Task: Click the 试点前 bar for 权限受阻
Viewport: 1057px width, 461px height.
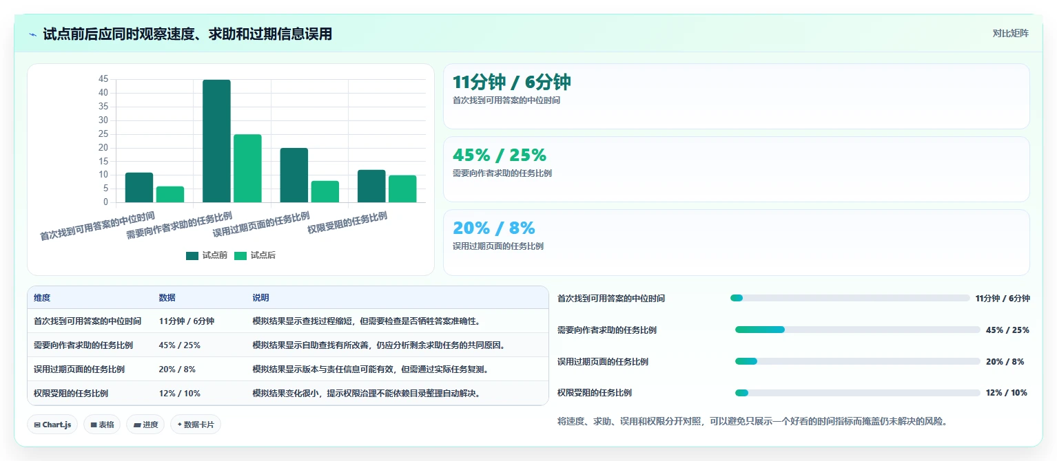Action: (371, 186)
